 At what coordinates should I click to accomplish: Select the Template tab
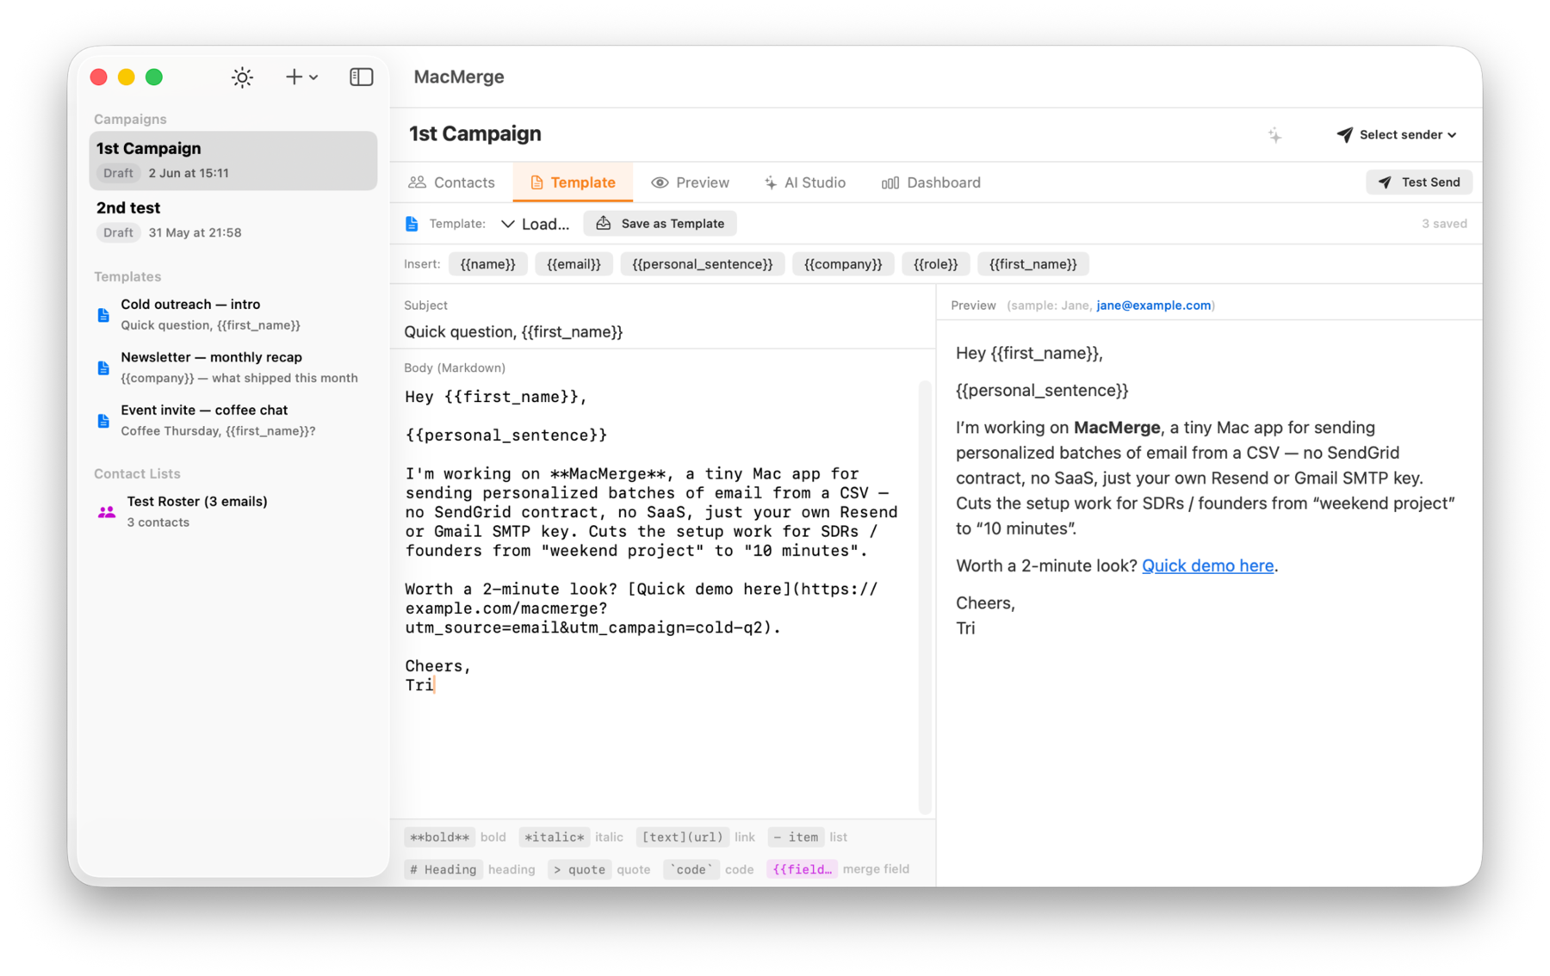tap(573, 182)
